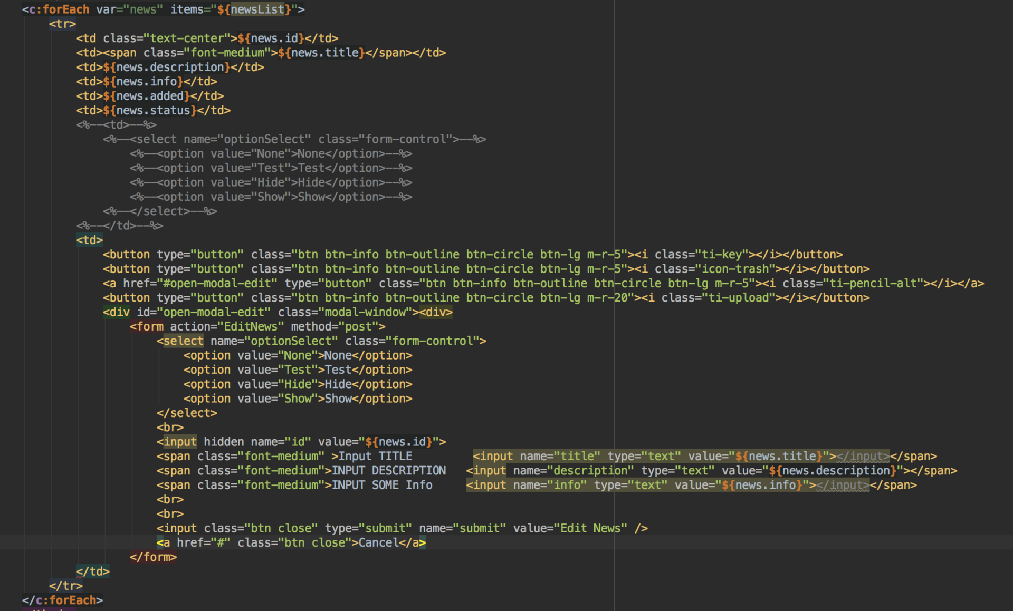The width and height of the screenshot is (1013, 611).
Task: Click the uncommented option value "Hide" line
Action: click(298, 384)
